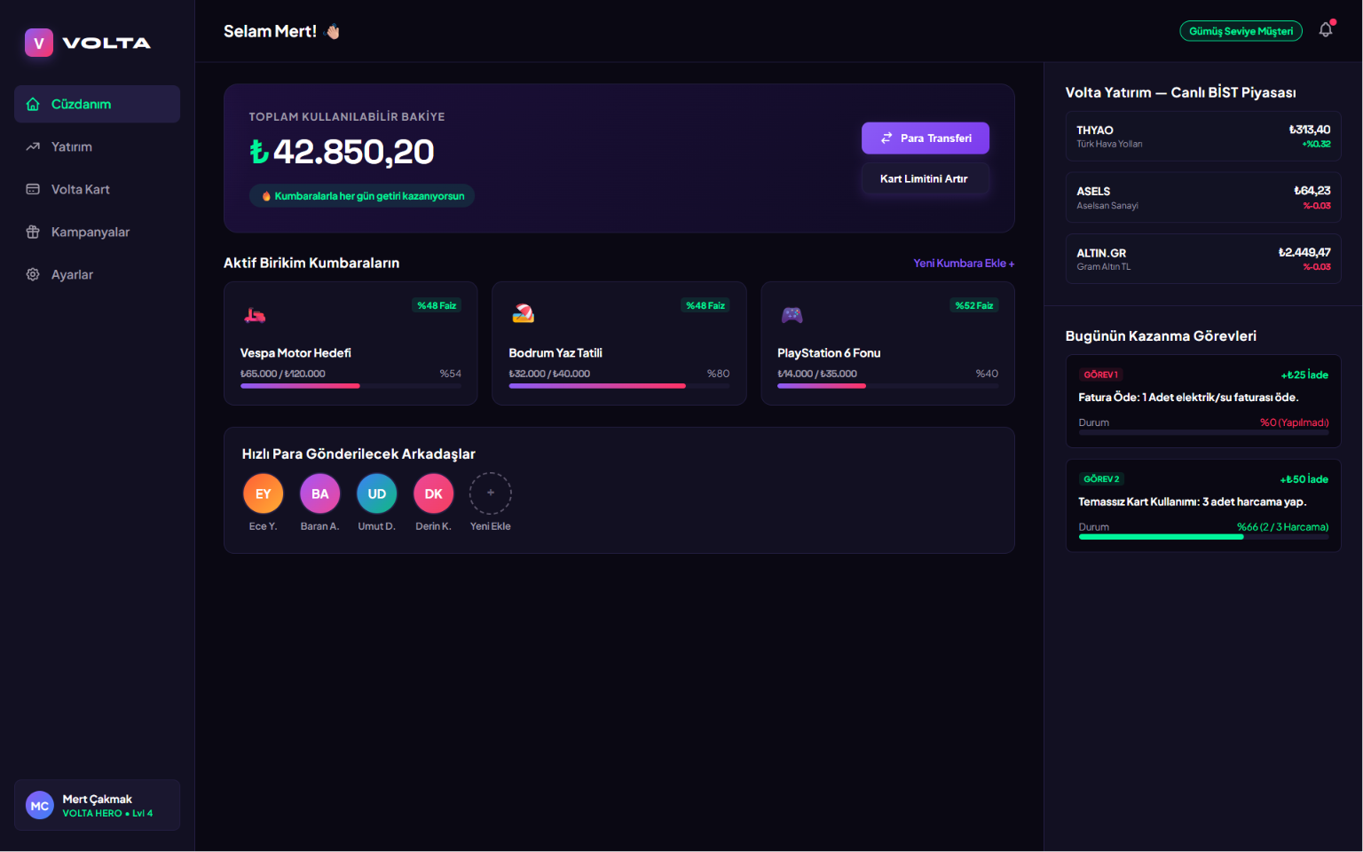The image size is (1363, 852).
Task: Click the waving hand emoji next to greeting
Action: 333,32
